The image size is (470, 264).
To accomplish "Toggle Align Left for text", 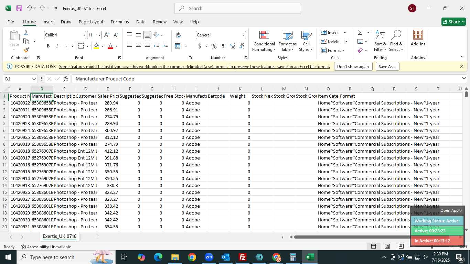I will pyautogui.click(x=129, y=46).
